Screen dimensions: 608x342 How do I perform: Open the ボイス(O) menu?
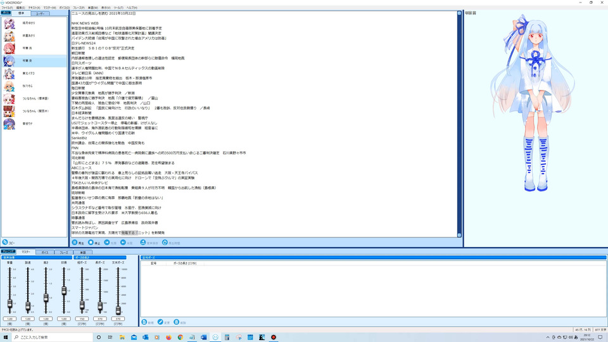click(65, 8)
